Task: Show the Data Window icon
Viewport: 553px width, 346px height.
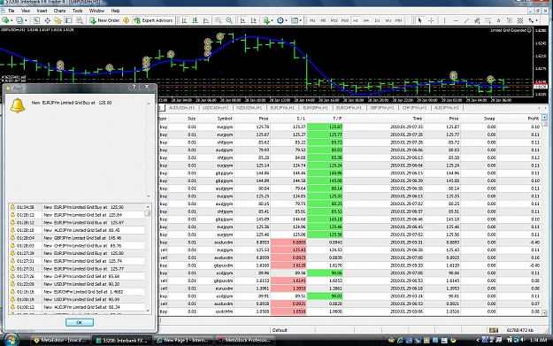Action: tap(47, 20)
